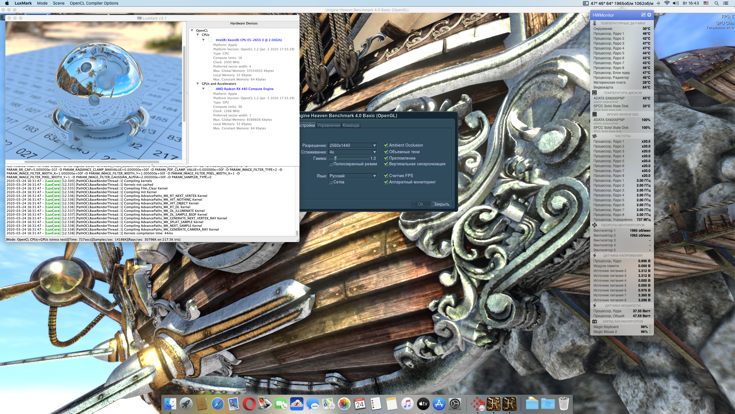
Task: Switch to the Управление tab
Action: [329, 125]
